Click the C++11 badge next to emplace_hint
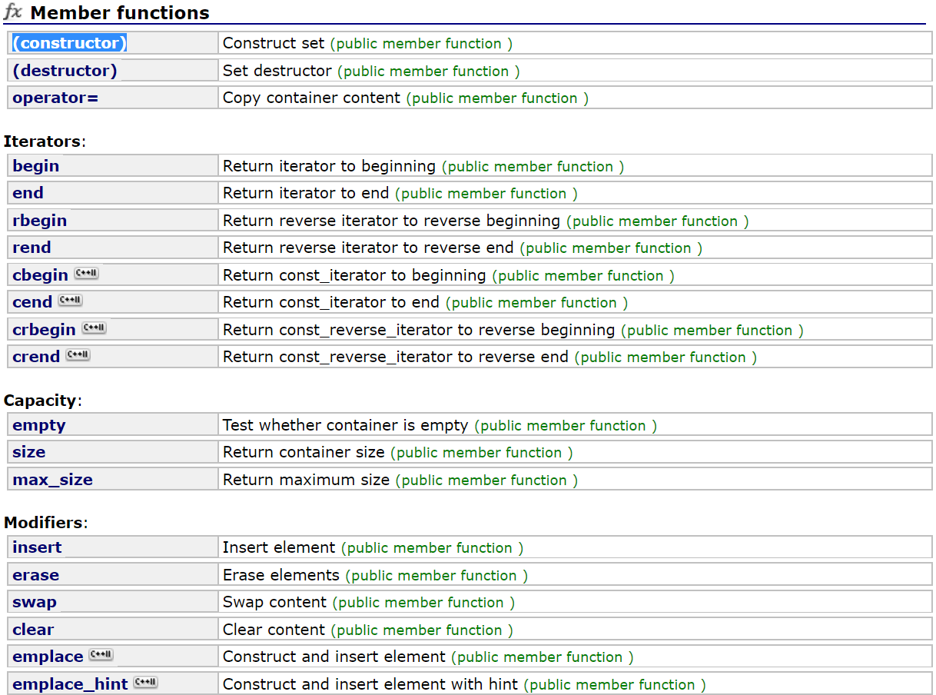Viewport: 936px width, 695px height. [x=146, y=683]
